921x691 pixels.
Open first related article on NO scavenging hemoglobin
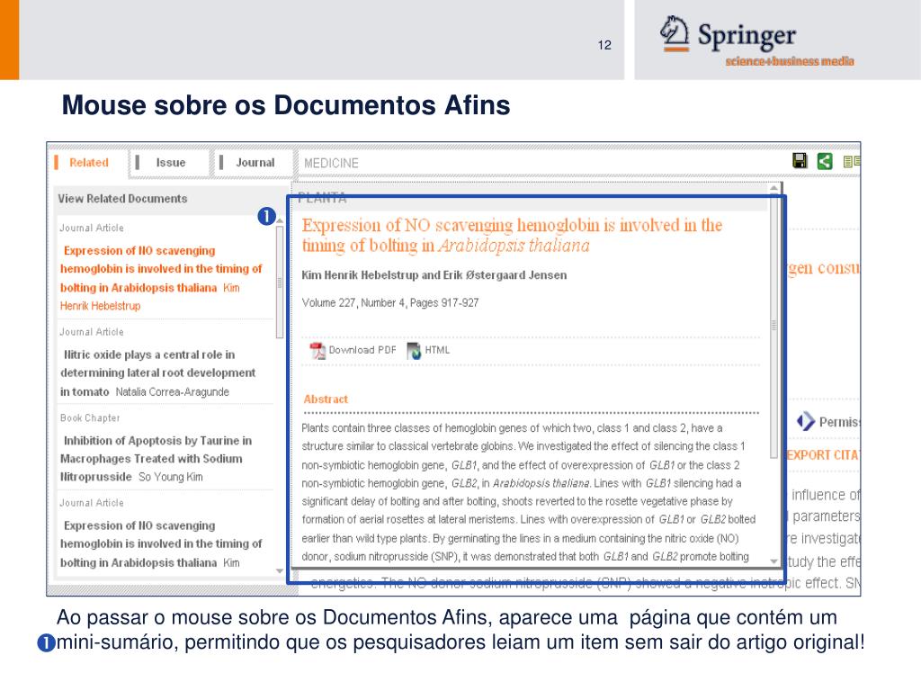(160, 269)
